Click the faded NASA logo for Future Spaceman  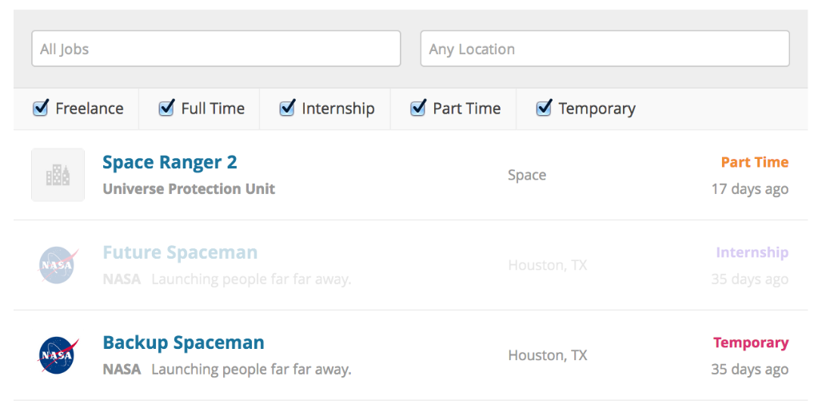click(x=58, y=265)
